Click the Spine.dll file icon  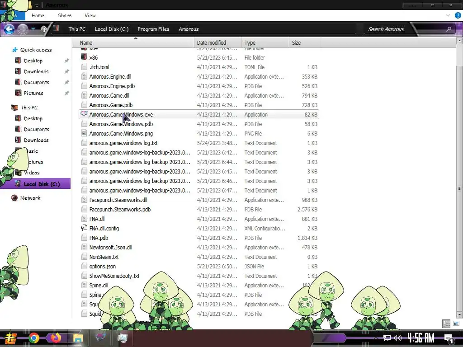(84, 285)
